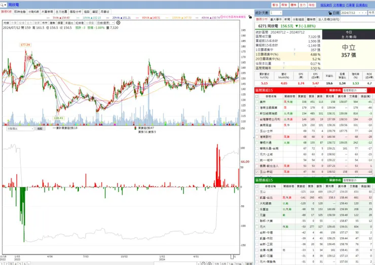Click the help question mark beside 區間周轉率
The image size is (375, 265).
coord(284,68)
